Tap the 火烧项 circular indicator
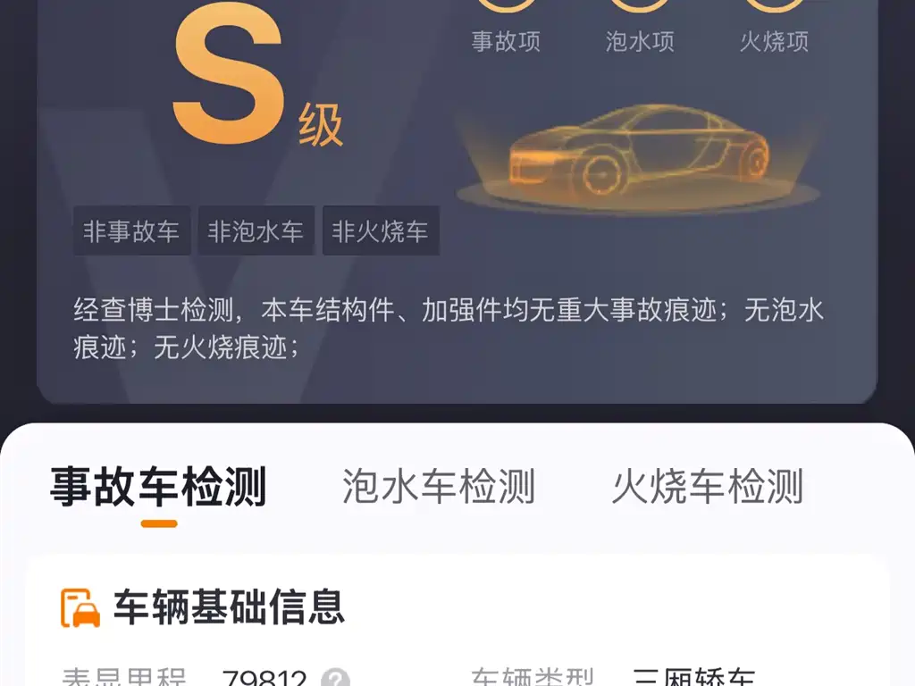915x686 pixels. 775,5
